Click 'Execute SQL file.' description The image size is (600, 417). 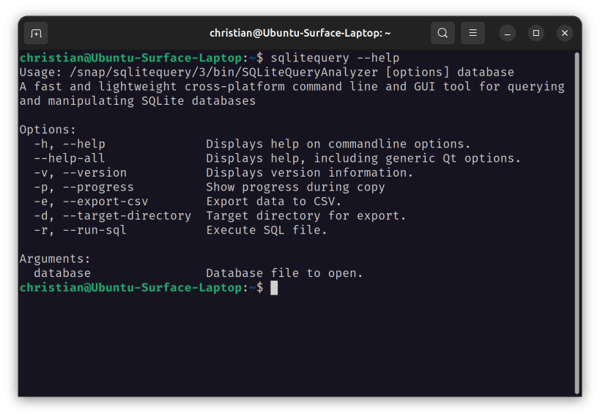pyautogui.click(x=267, y=230)
